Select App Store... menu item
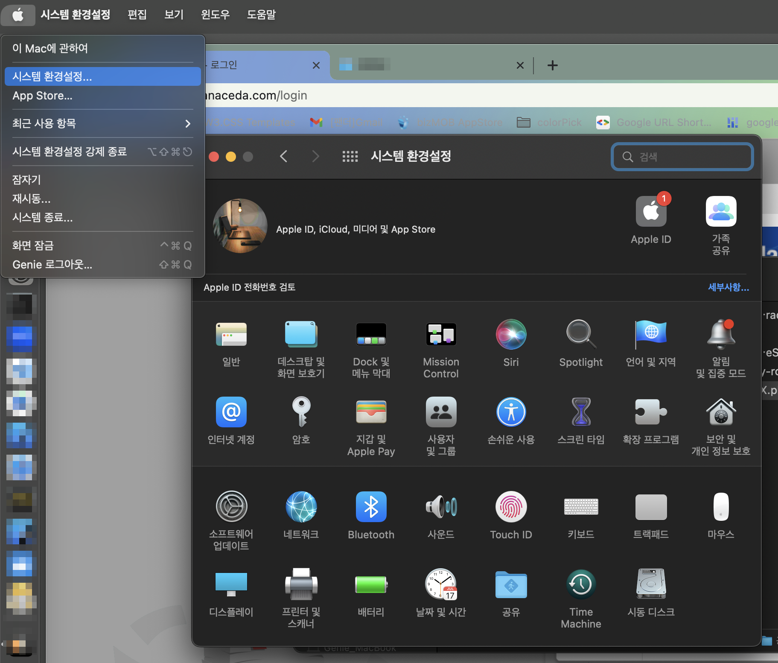 [103, 96]
